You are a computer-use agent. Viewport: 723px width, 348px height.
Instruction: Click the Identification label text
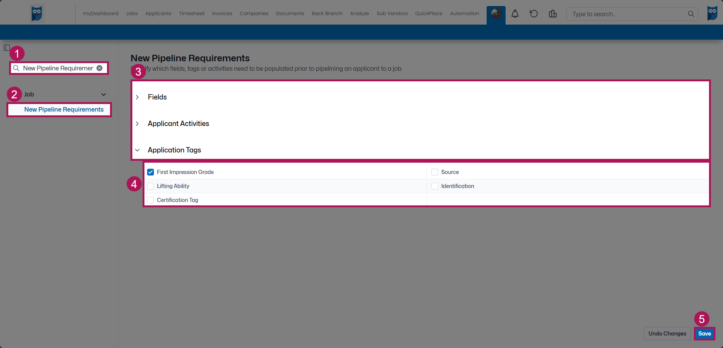pyautogui.click(x=458, y=186)
